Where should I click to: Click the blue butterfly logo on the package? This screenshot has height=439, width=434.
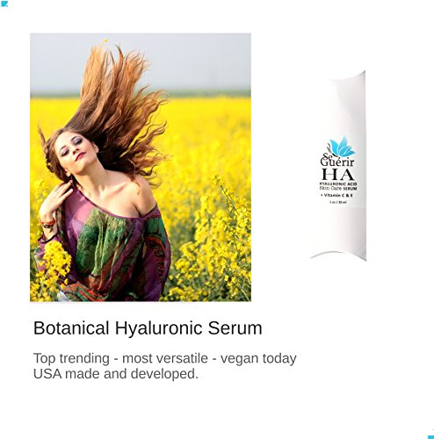click(342, 147)
